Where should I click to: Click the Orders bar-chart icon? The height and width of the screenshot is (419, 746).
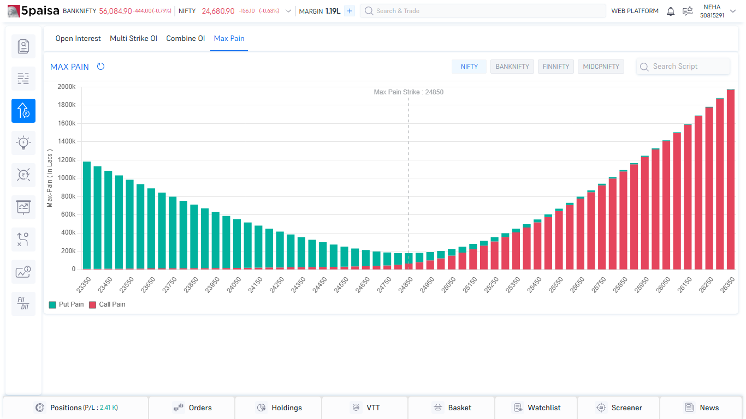click(178, 408)
